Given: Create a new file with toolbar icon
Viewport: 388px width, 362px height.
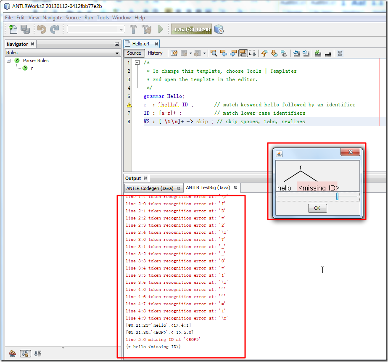Looking at the screenshot, I should [13, 29].
